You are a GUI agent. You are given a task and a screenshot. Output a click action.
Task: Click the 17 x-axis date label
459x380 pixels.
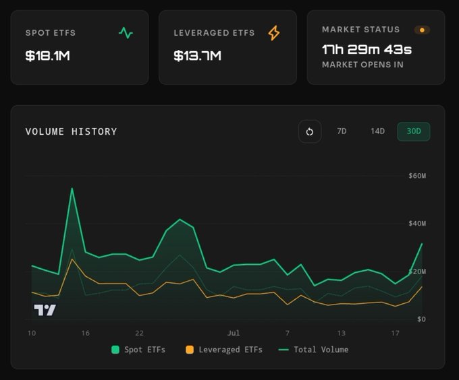click(395, 333)
